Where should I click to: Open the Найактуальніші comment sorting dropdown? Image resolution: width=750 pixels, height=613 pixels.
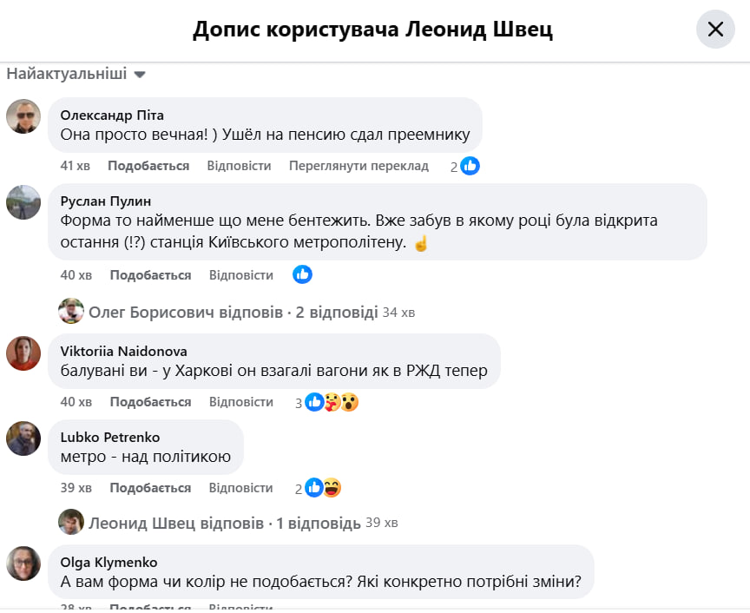click(76, 74)
